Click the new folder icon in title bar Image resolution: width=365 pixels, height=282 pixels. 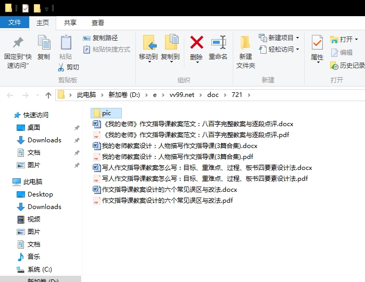37,9
